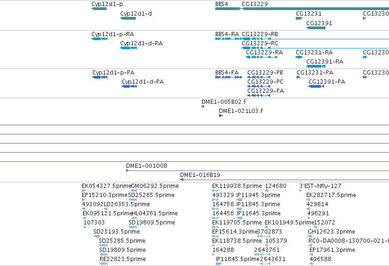Select the CG13231-RA transcript

tap(299, 57)
